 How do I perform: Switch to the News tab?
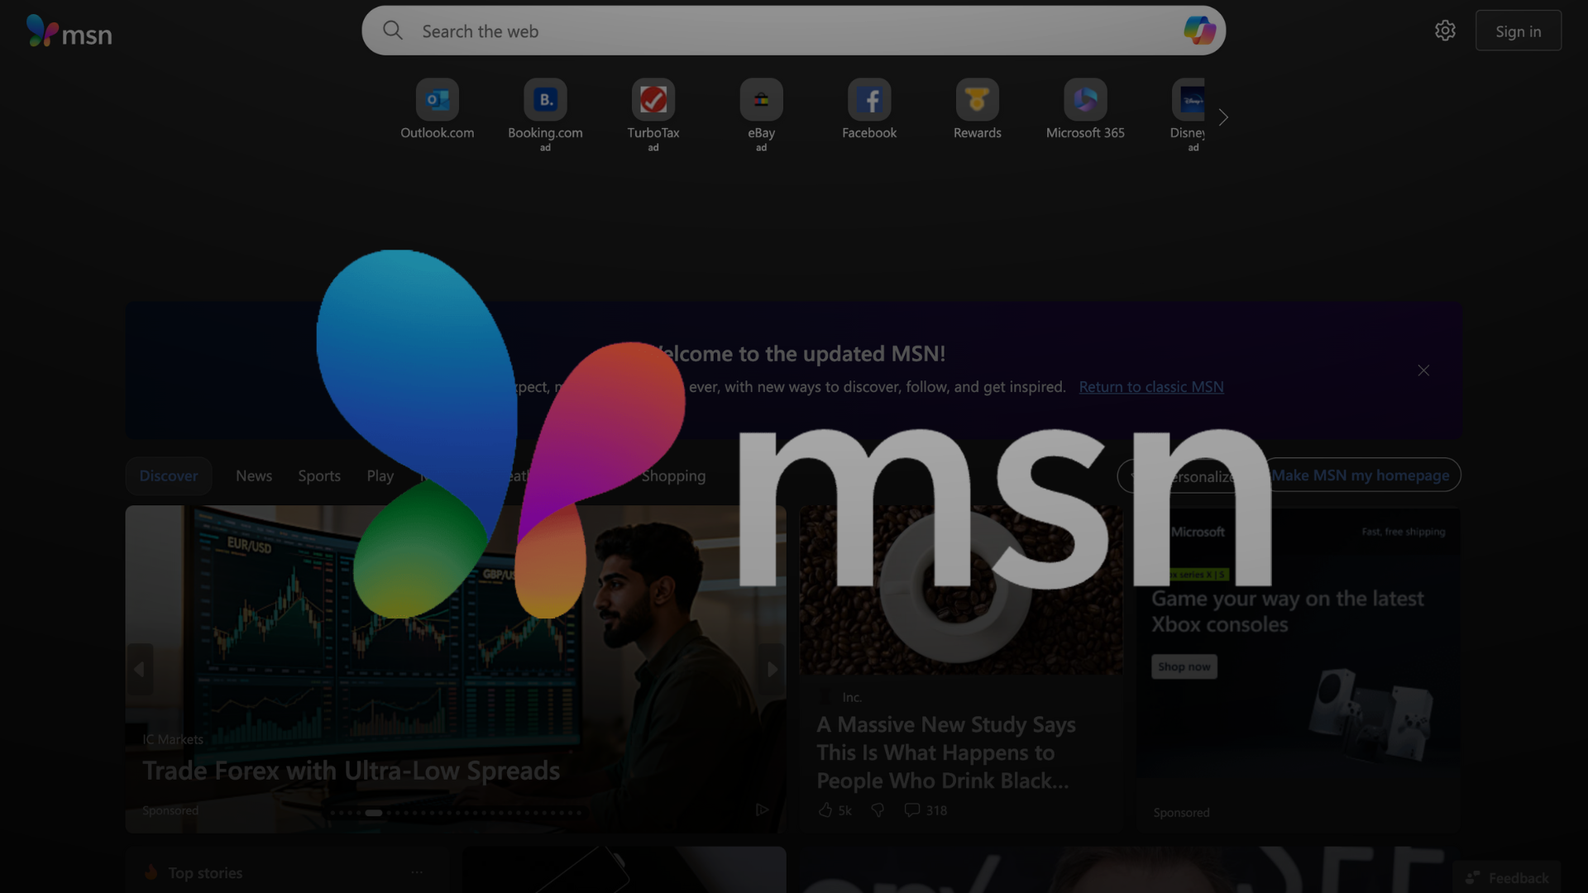(253, 476)
